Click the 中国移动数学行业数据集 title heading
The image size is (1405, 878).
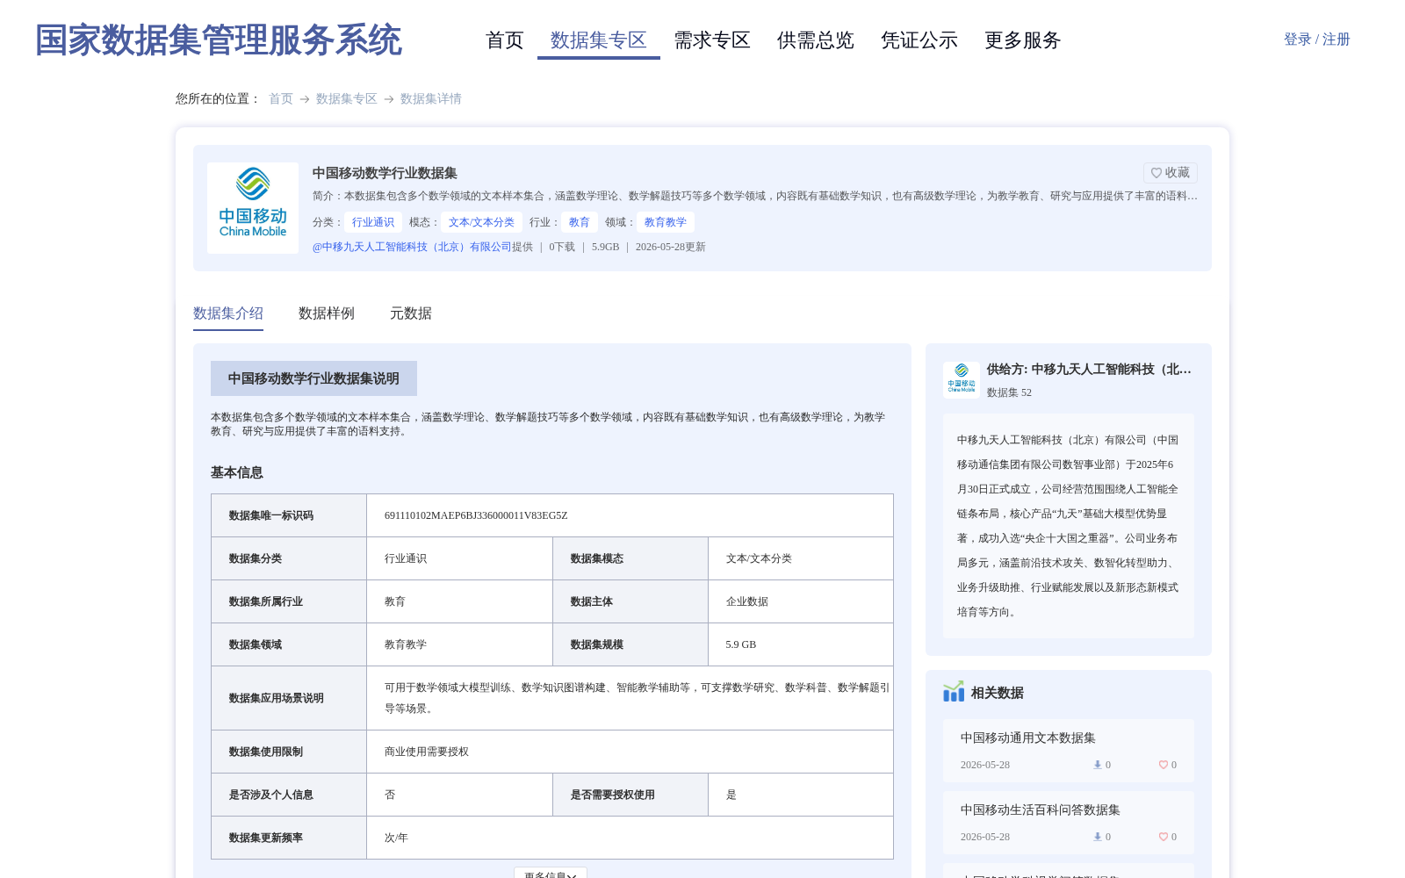point(385,173)
